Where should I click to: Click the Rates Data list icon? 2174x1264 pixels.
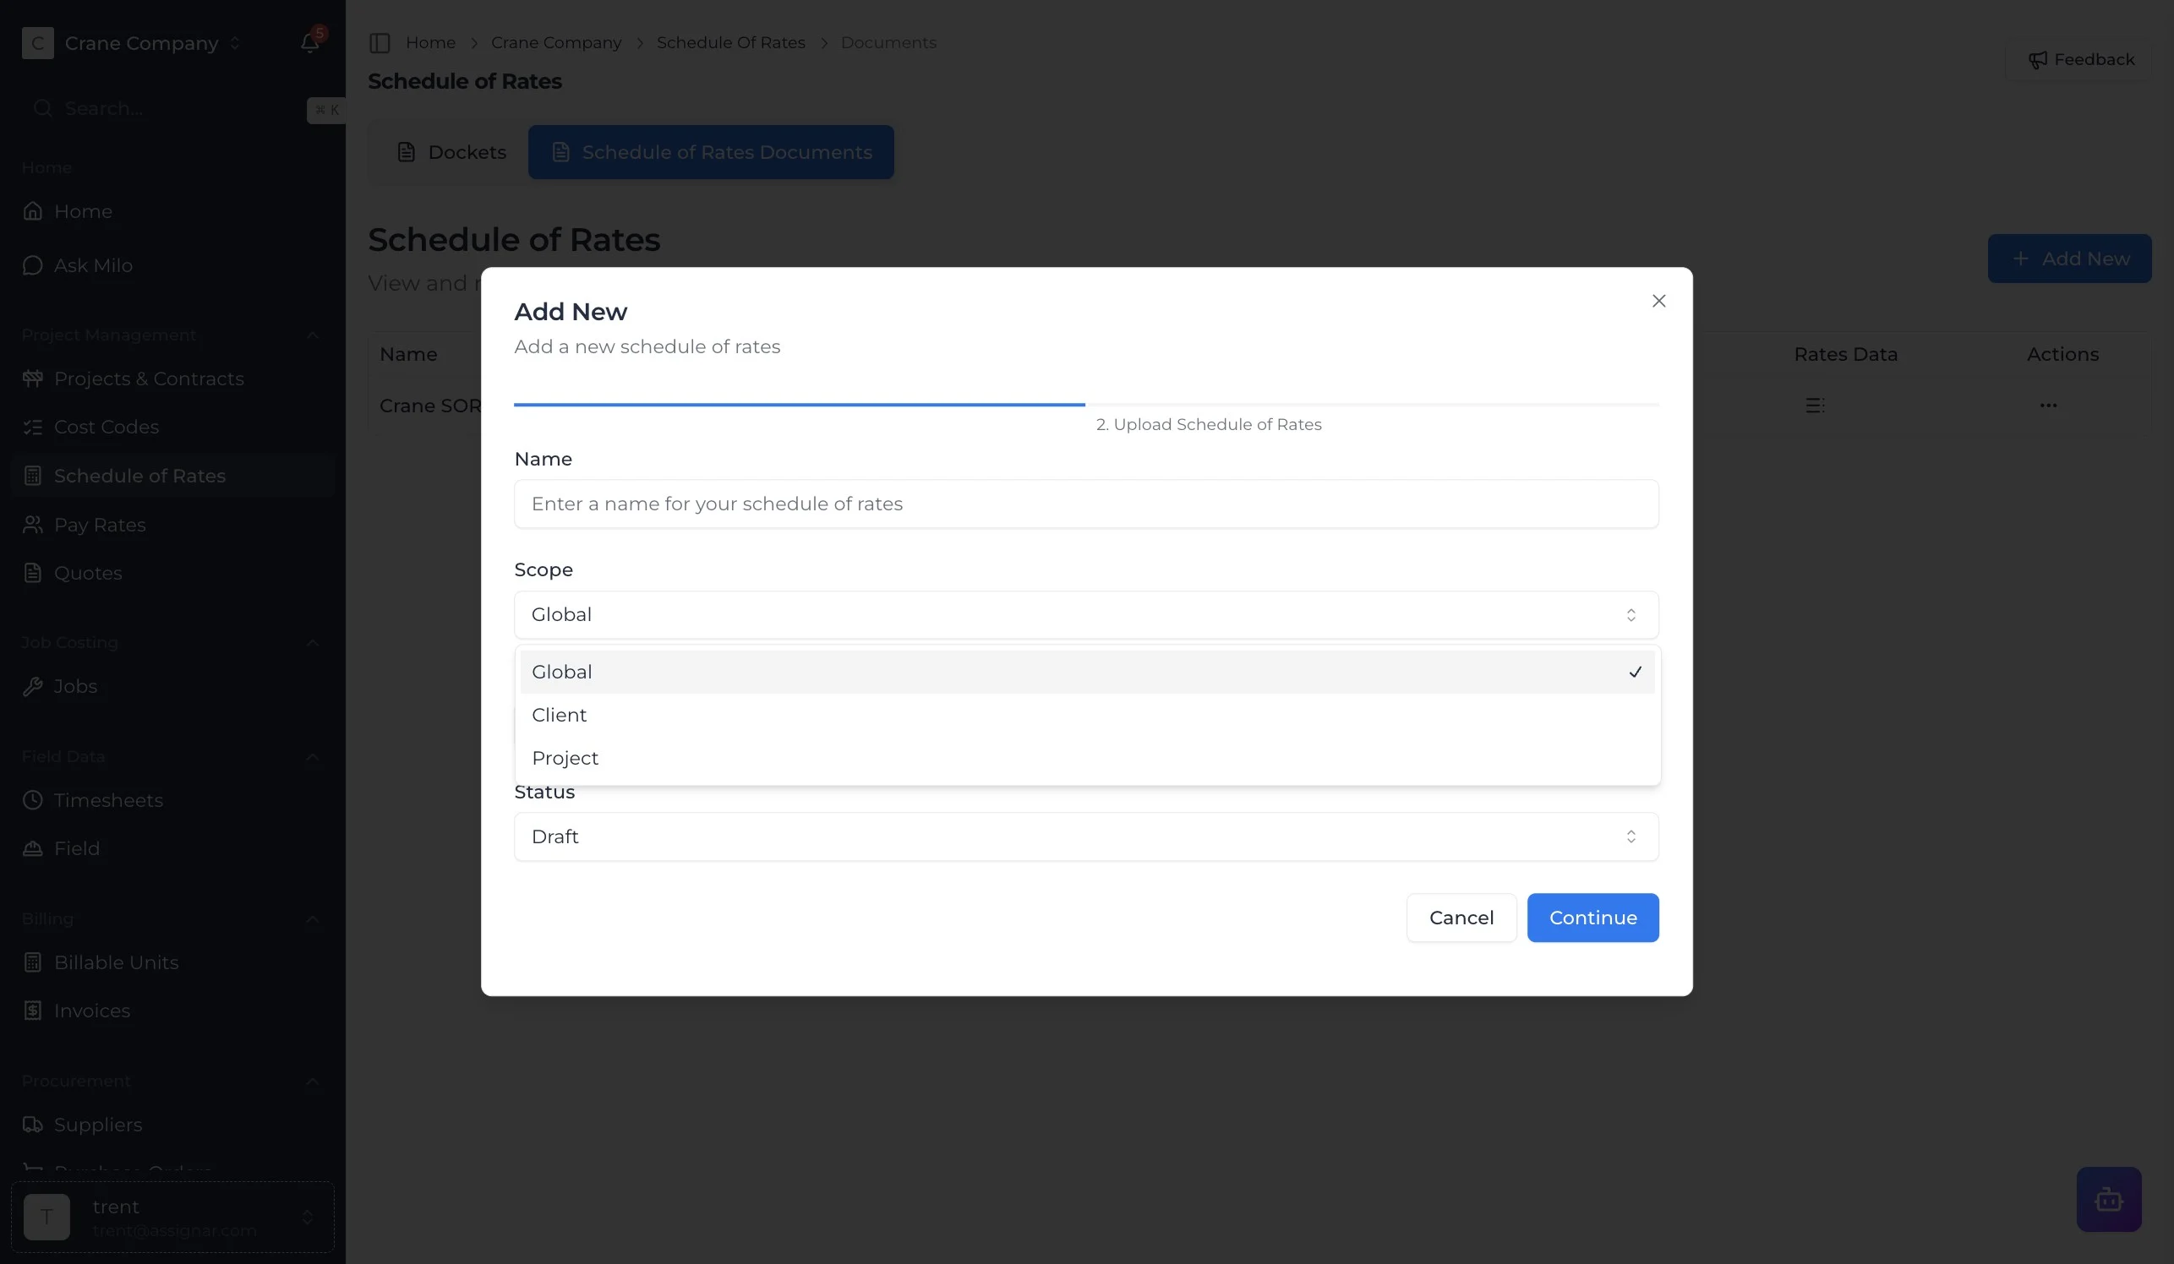[1814, 406]
